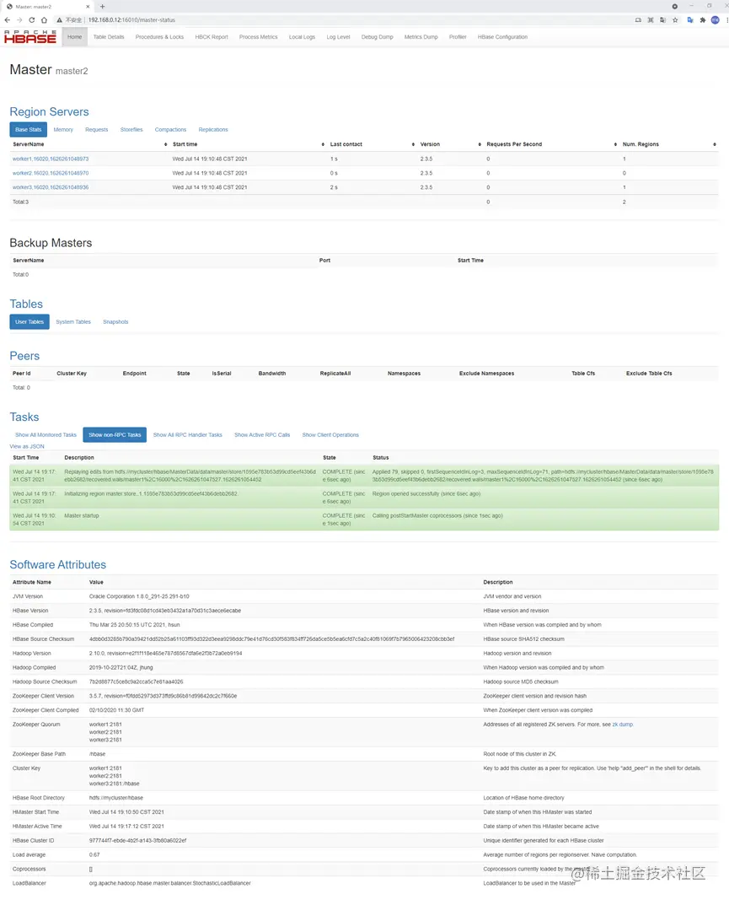The width and height of the screenshot is (729, 905).
Task: Click the Apache HBase logo
Action: (x=30, y=37)
